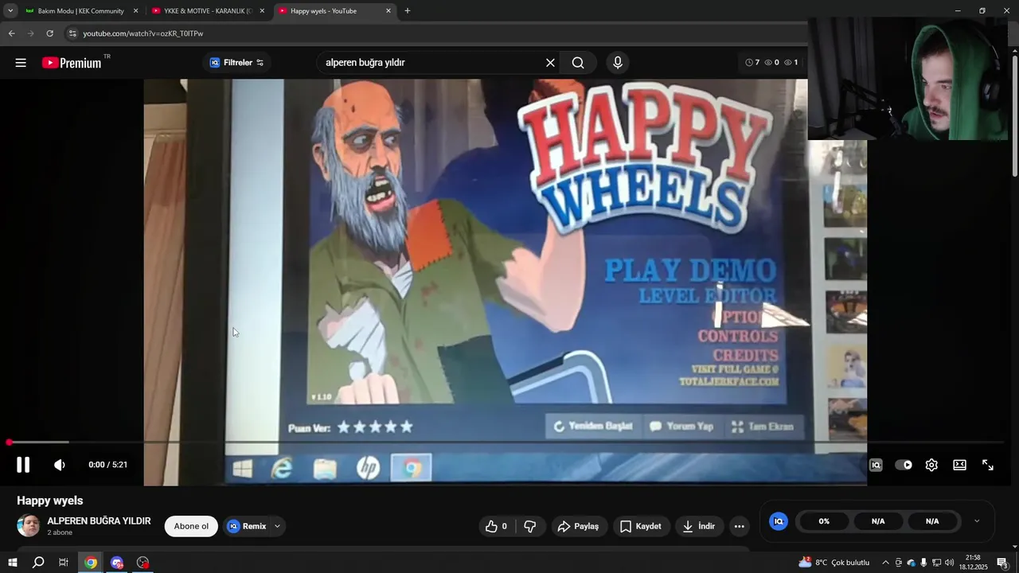Subscribe with Abone ol button
Image resolution: width=1019 pixels, height=573 pixels.
point(191,526)
